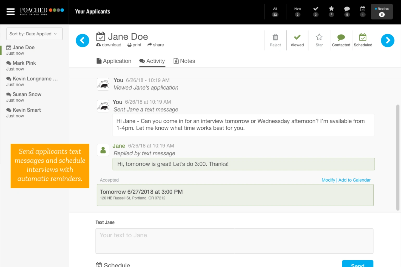Click Jane's green user avatar icon

coord(103,150)
